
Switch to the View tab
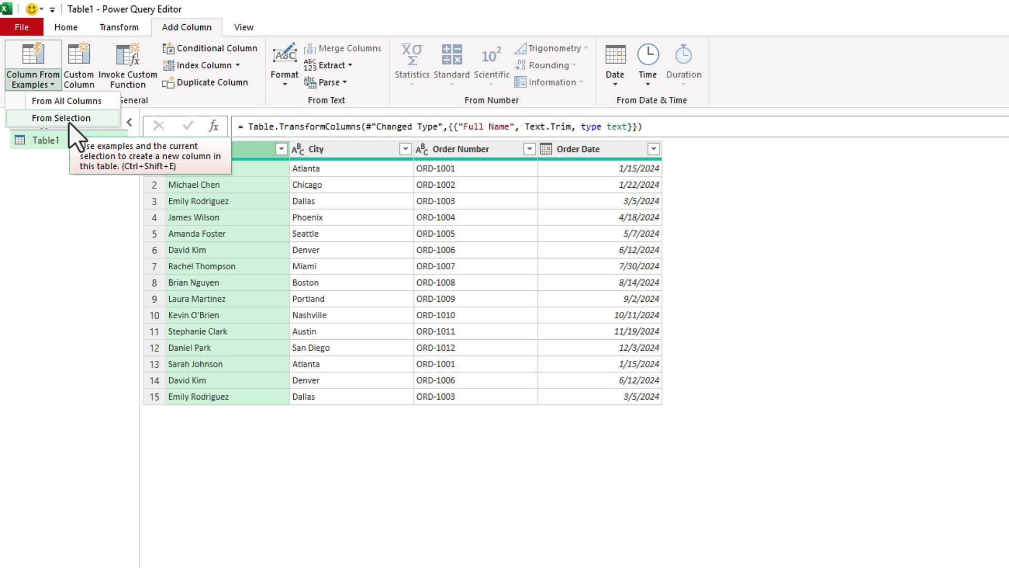(x=244, y=27)
